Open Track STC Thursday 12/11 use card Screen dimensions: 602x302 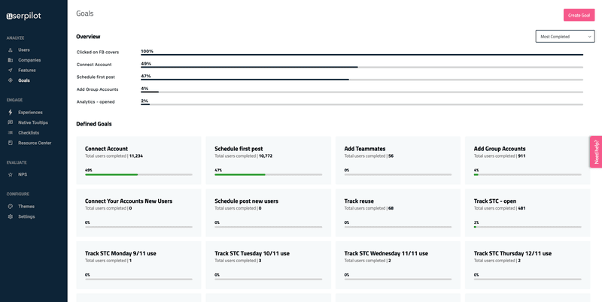tap(528, 265)
